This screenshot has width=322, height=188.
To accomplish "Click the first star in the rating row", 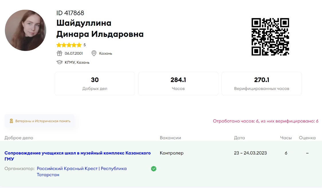I will (x=59, y=45).
